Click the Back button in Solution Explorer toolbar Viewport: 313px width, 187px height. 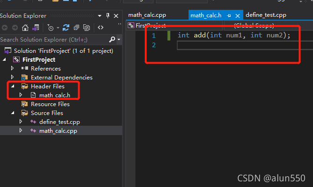(x=5, y=28)
